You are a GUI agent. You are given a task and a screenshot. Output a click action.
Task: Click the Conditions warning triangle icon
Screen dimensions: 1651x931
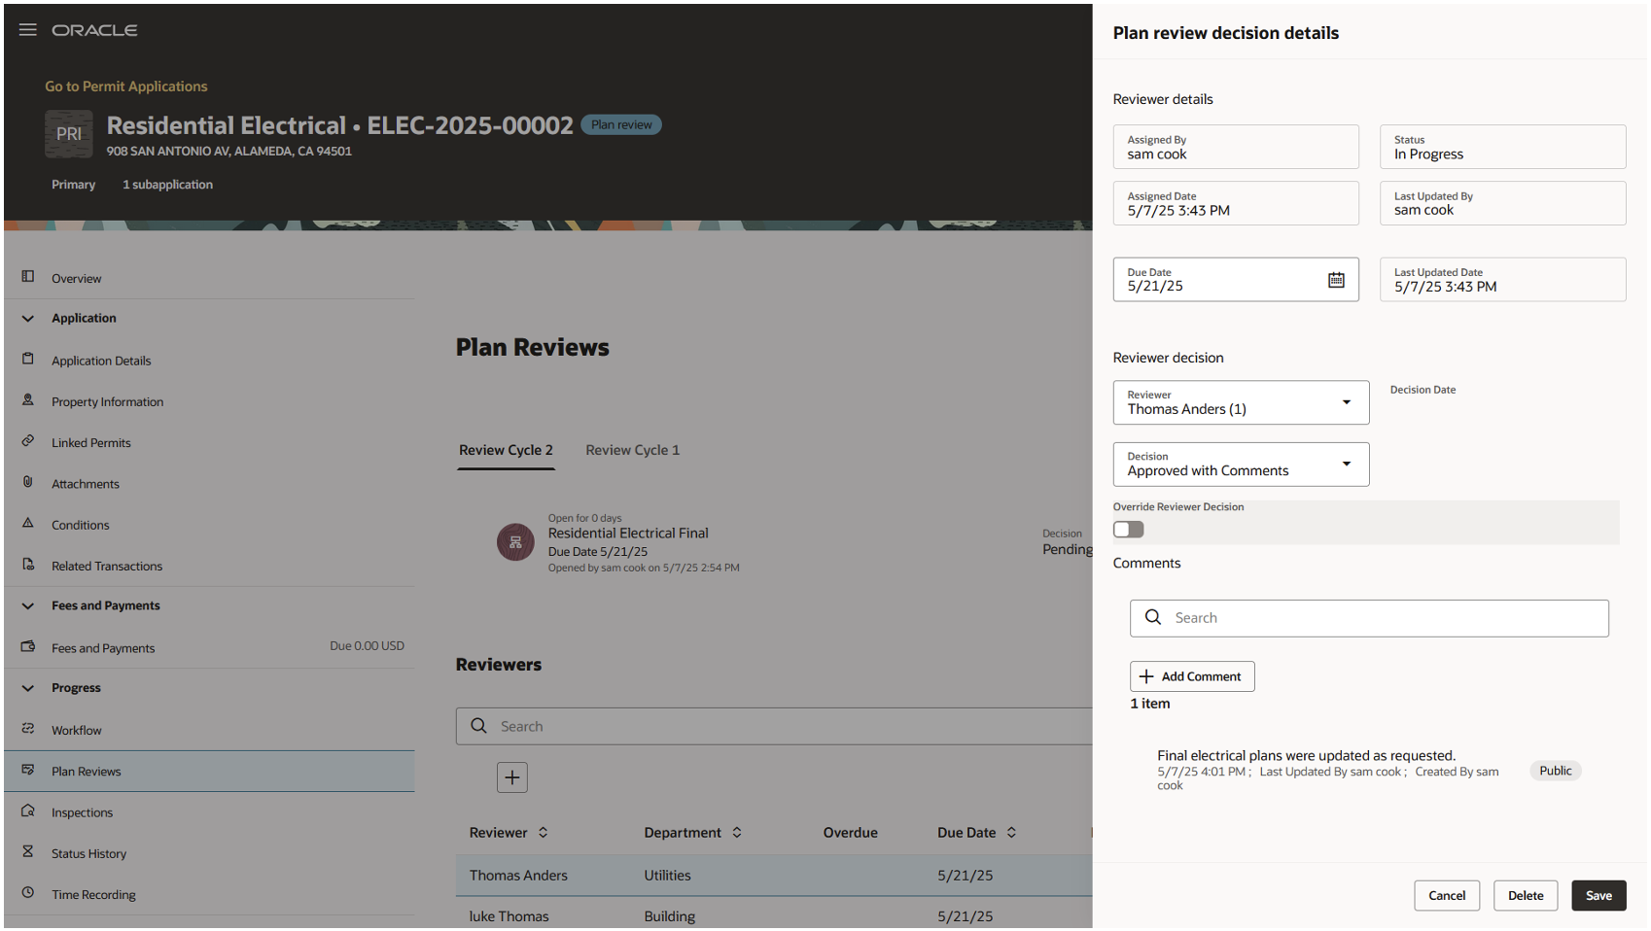[28, 523]
